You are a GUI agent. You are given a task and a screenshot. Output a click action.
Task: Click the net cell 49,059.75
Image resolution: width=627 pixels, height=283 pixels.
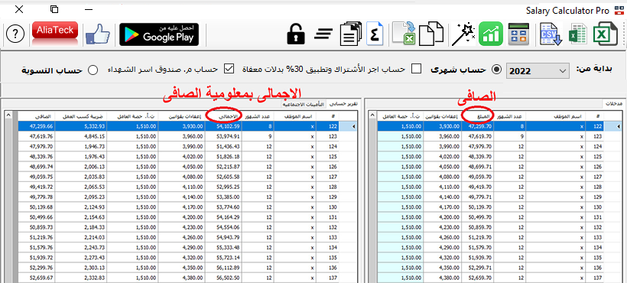tap(36, 176)
